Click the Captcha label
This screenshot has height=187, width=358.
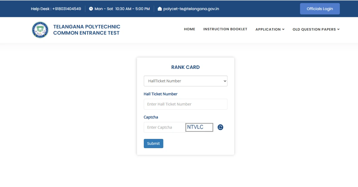(x=151, y=117)
